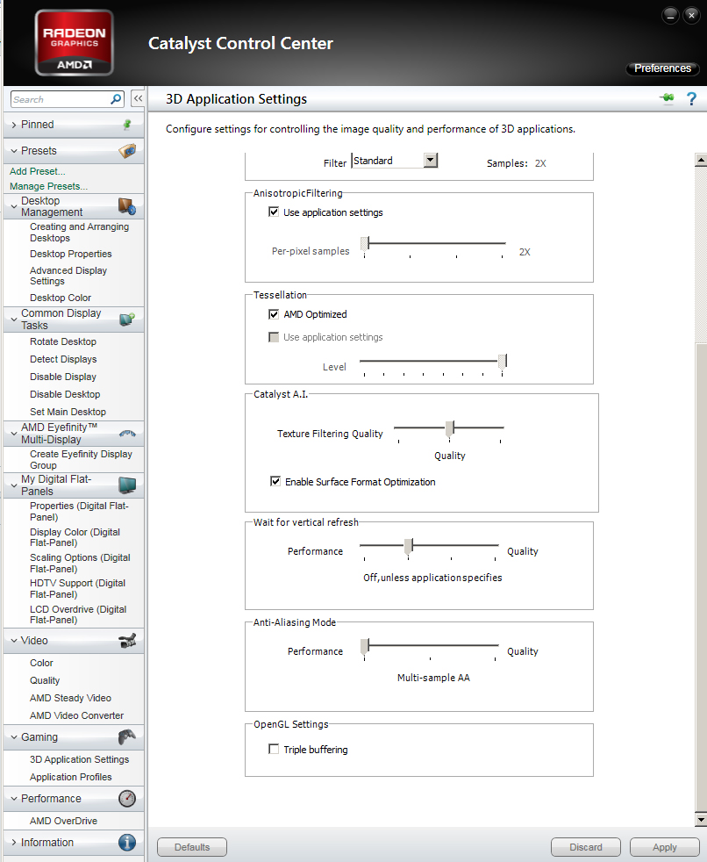Click the Information icon in the sidebar
Image resolution: width=707 pixels, height=862 pixels.
tap(127, 843)
